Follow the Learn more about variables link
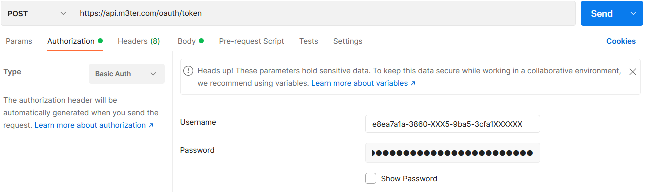Viewport: 650px width, 195px height. pyautogui.click(x=363, y=83)
